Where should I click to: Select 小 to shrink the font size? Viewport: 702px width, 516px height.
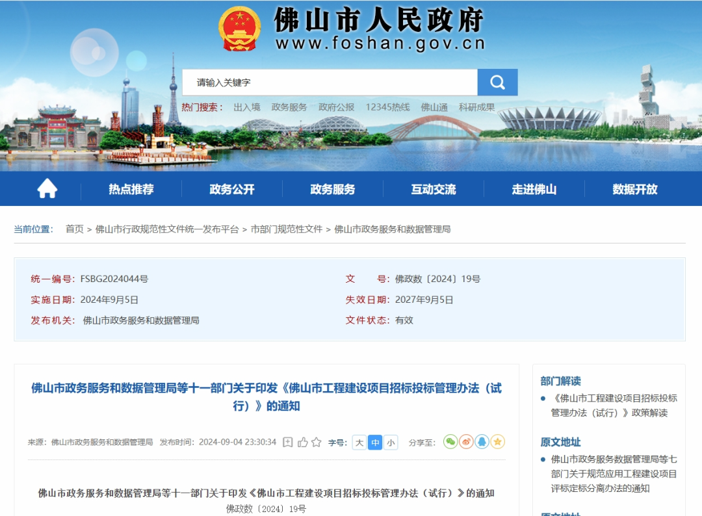pos(389,442)
